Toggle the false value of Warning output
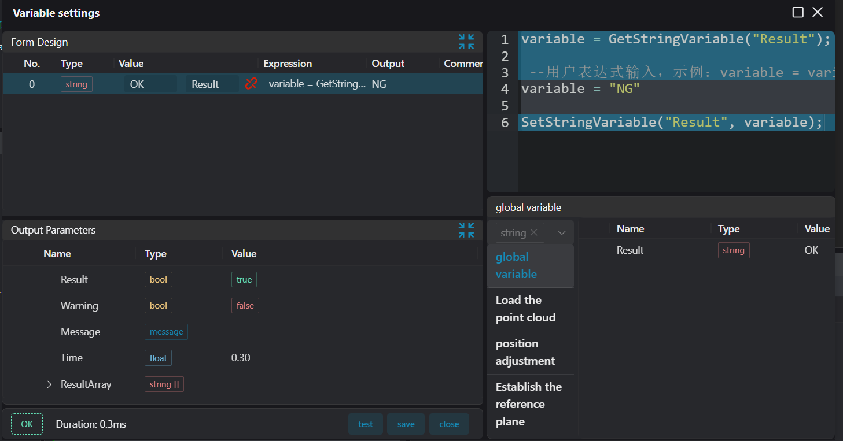The height and width of the screenshot is (441, 843). 245,306
